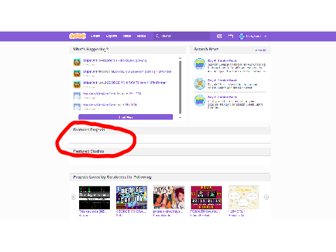Click the third cat avatar in What's Happening

(77, 85)
